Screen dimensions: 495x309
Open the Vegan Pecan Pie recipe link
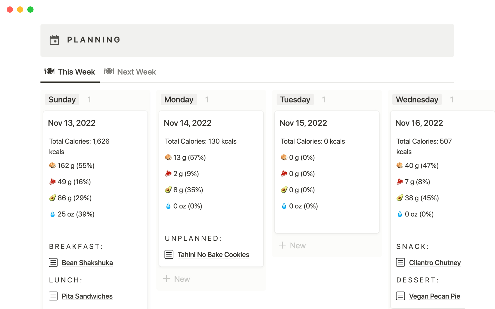coord(434,296)
